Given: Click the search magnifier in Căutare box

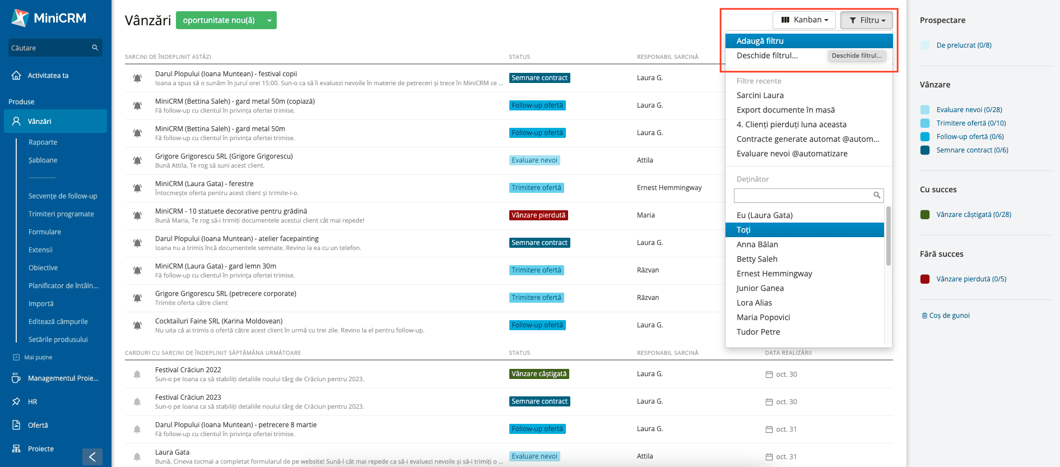Looking at the screenshot, I should point(95,48).
